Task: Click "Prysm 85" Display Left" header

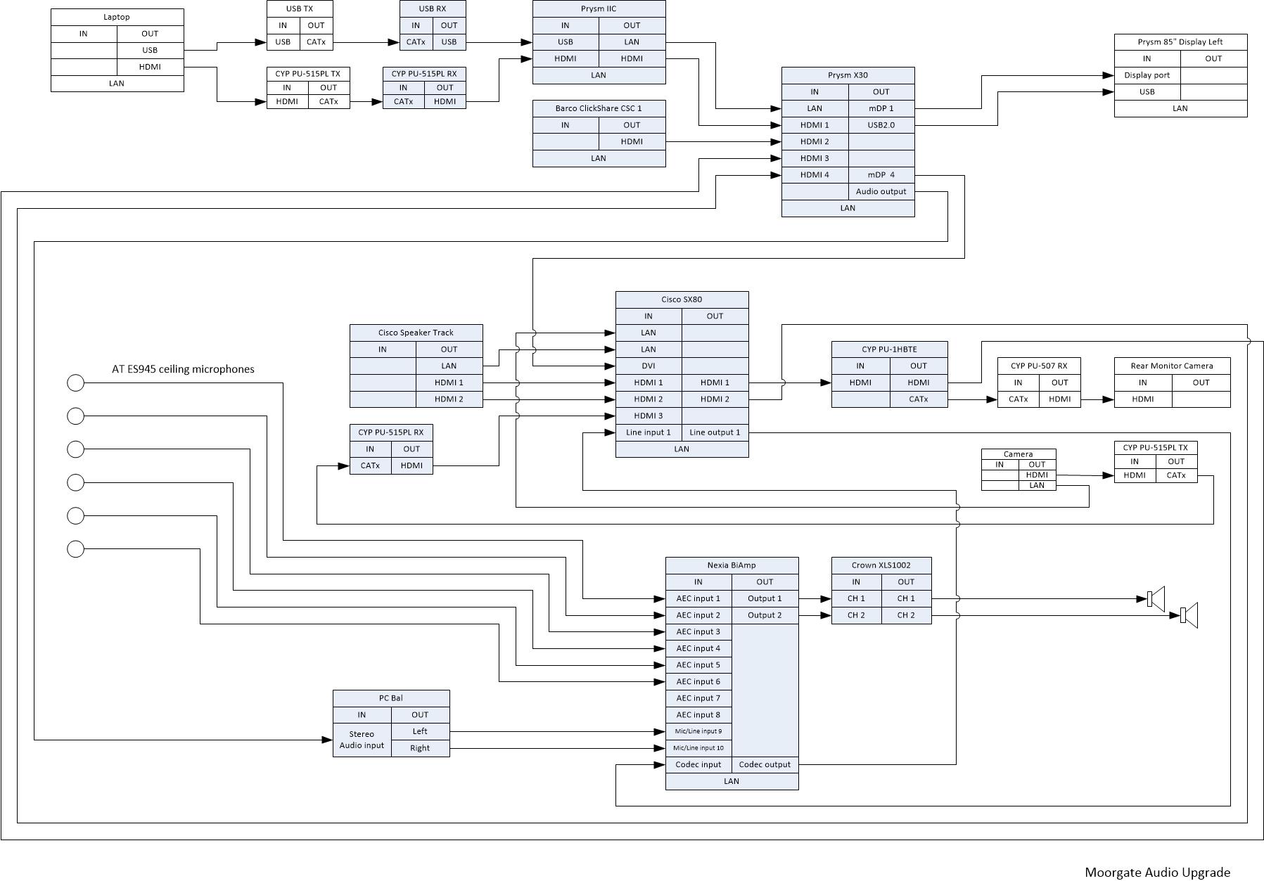Action: (x=1180, y=42)
